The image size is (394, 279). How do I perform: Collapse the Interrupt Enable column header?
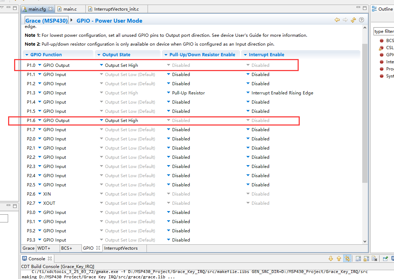pyautogui.click(x=245, y=54)
